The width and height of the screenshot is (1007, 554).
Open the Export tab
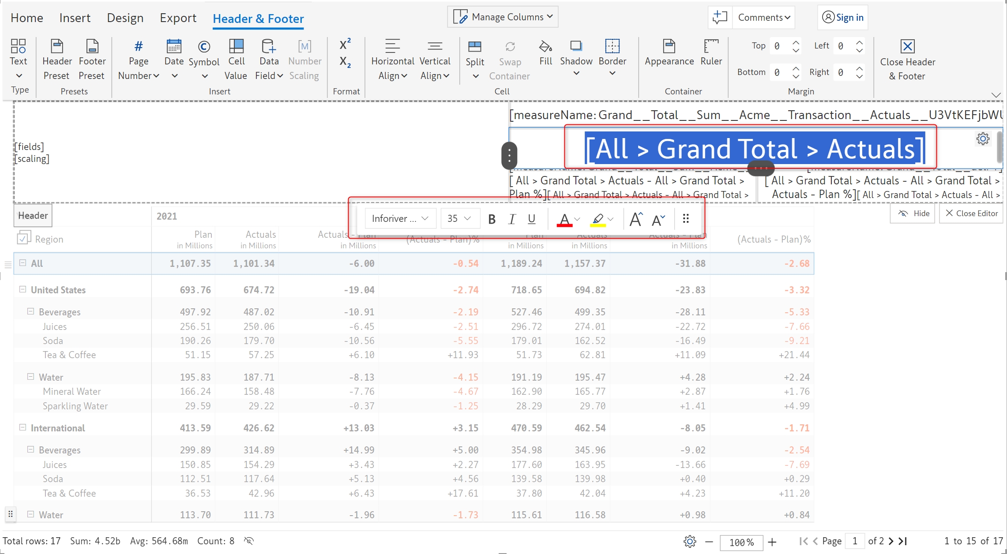point(178,18)
